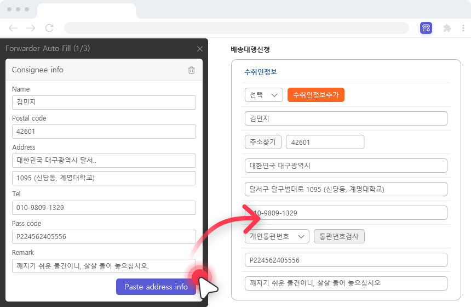Click the browser forward arrow
This screenshot has height=307, width=471.
coord(31,28)
